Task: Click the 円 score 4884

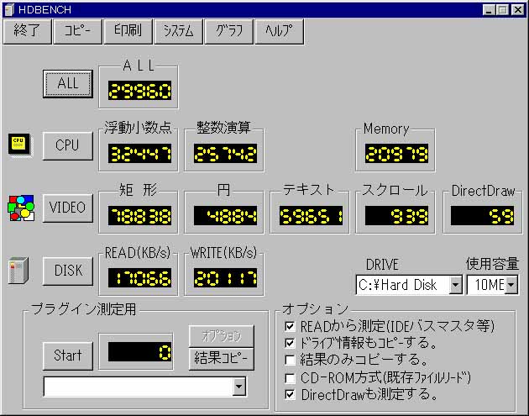Action: (225, 215)
